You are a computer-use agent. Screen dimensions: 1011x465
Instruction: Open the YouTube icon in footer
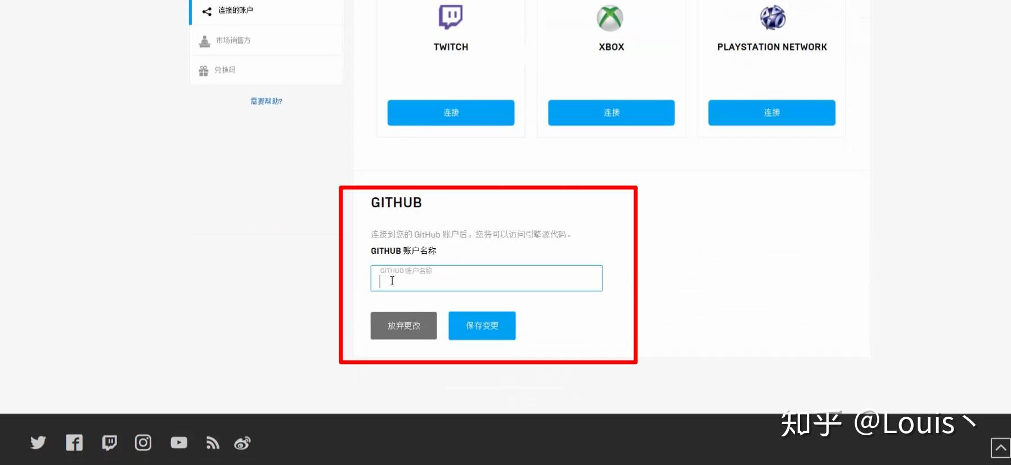[x=179, y=443]
